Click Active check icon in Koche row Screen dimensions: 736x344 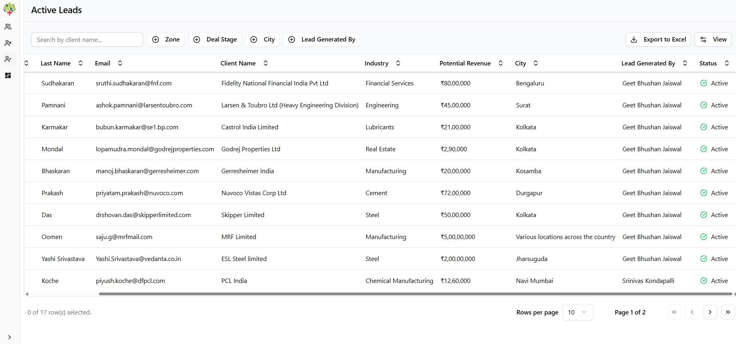(x=704, y=281)
